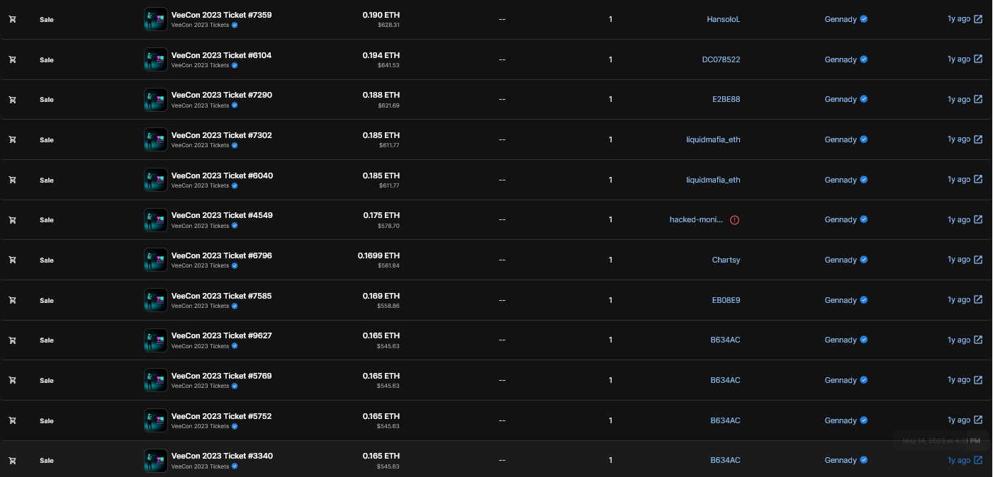The image size is (993, 477).
Task: Select the 0.190 ETH price text
Action: coord(381,15)
